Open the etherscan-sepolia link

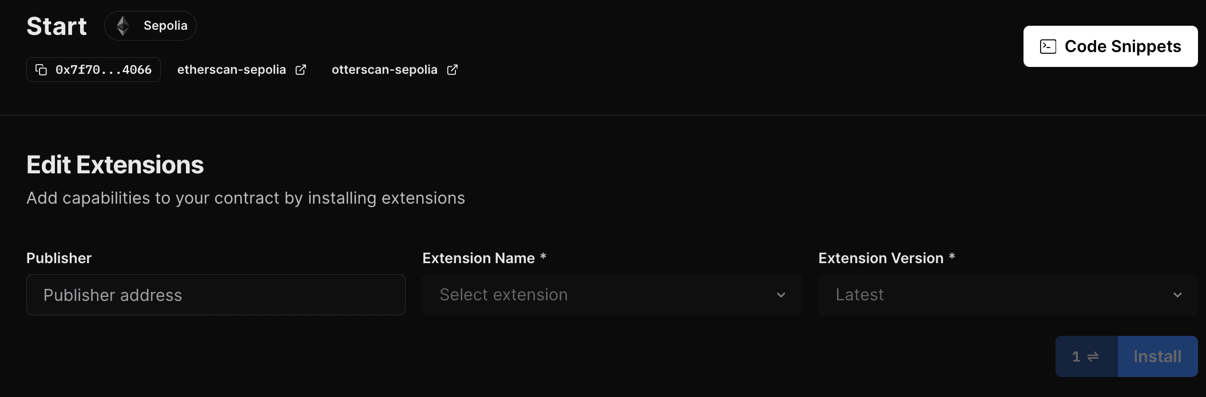click(232, 70)
